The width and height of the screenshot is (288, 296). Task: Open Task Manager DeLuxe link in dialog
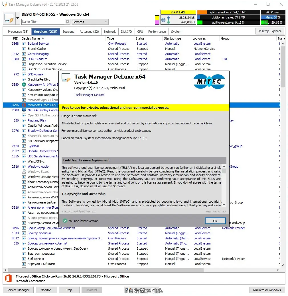pos(89,95)
